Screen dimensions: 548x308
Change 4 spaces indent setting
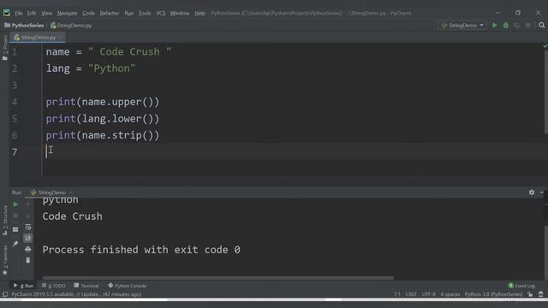click(x=450, y=294)
